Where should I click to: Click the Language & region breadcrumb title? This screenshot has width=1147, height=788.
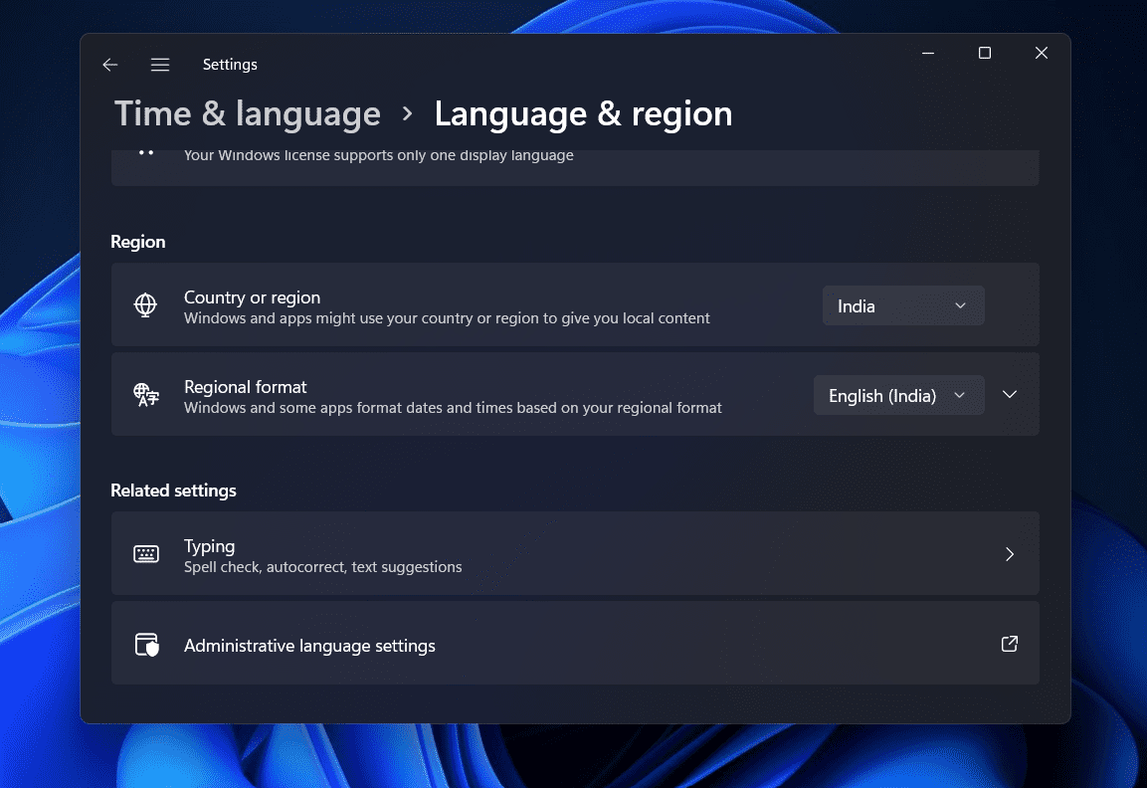[583, 114]
